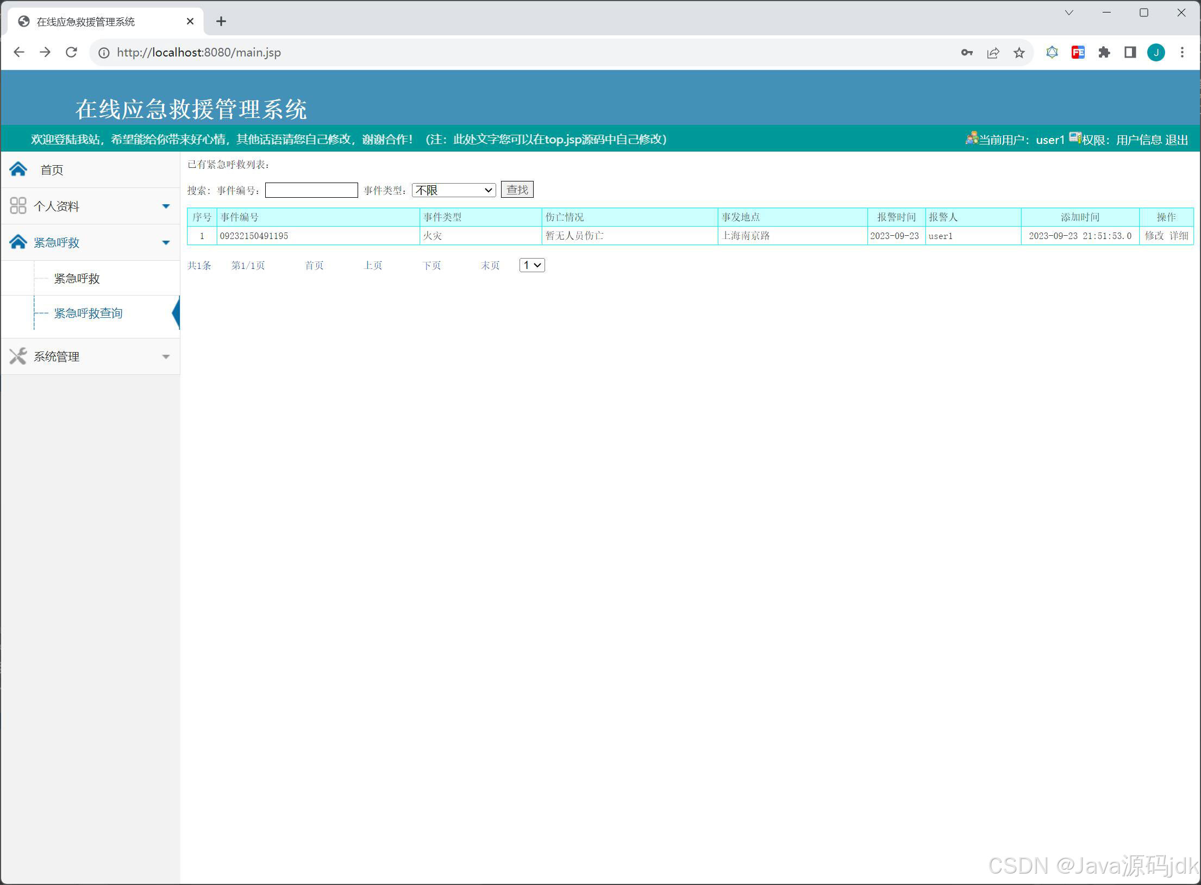
Task: Click the 事件编号 search input field
Action: click(311, 190)
